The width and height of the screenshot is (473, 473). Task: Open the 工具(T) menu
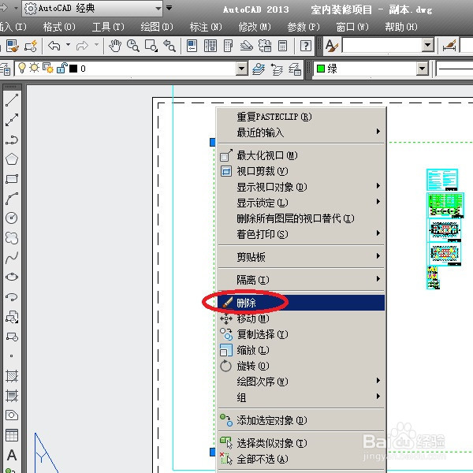(x=108, y=27)
